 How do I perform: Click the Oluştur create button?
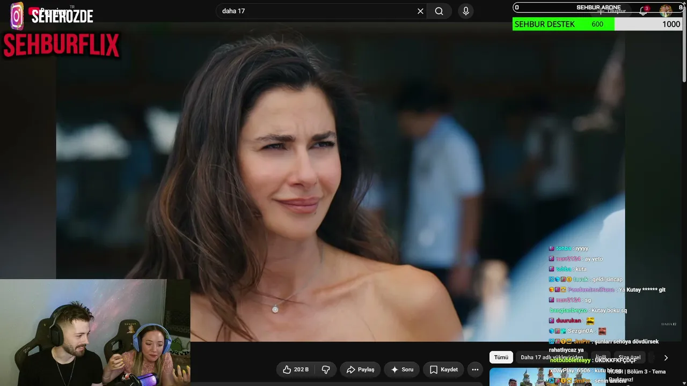click(x=612, y=11)
